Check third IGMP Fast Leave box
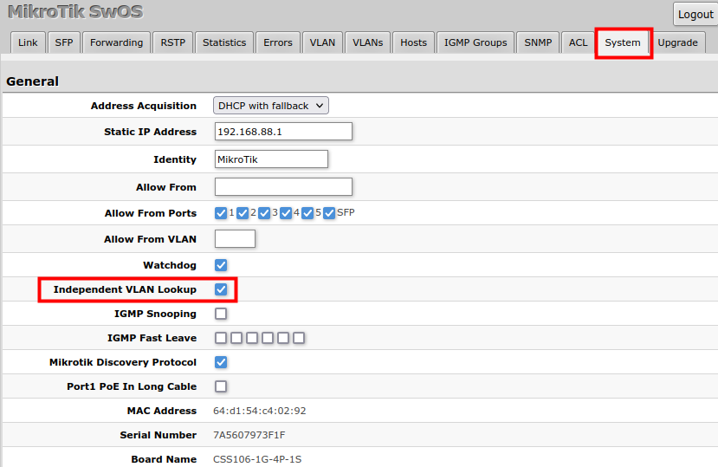The image size is (718, 467). point(252,338)
